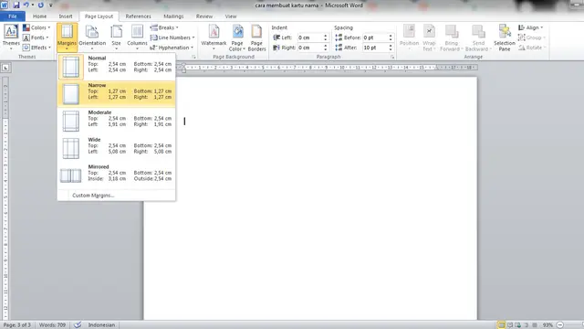Open Page Setup dialog launcher
Screen dimensions: 584x329
click(193, 57)
